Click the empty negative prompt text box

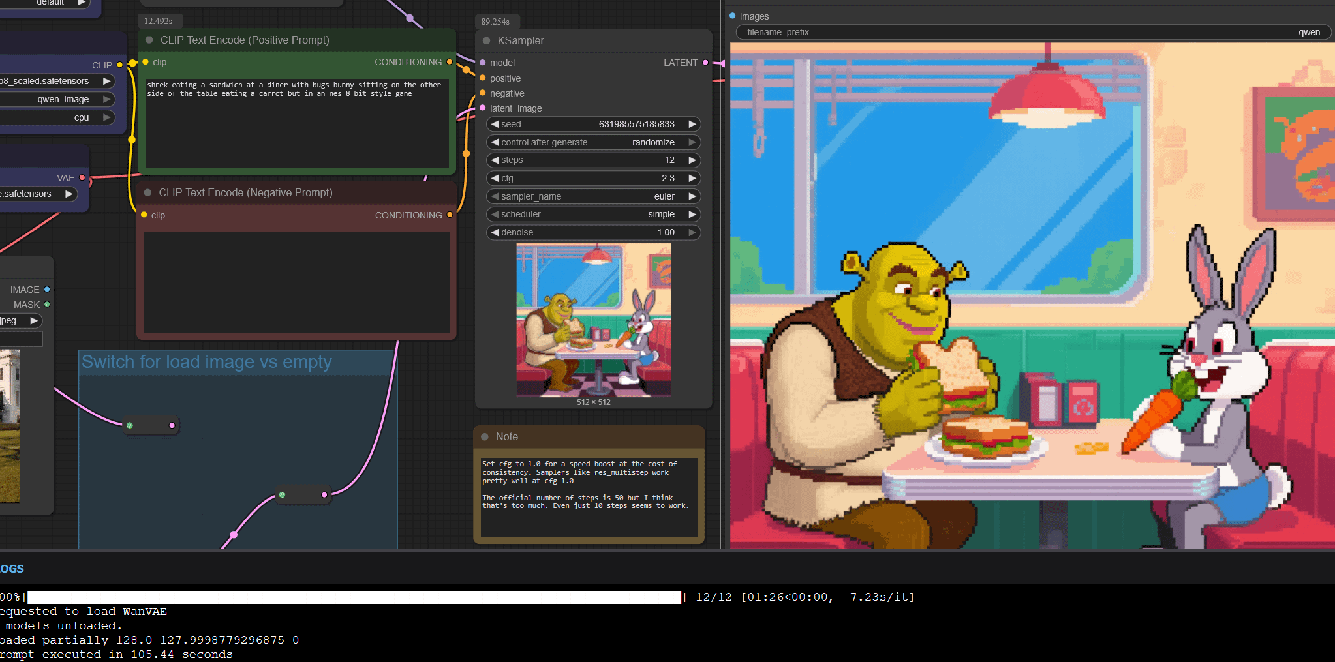(x=297, y=282)
